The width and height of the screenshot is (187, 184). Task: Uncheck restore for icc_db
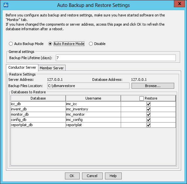pyautogui.click(x=148, y=104)
